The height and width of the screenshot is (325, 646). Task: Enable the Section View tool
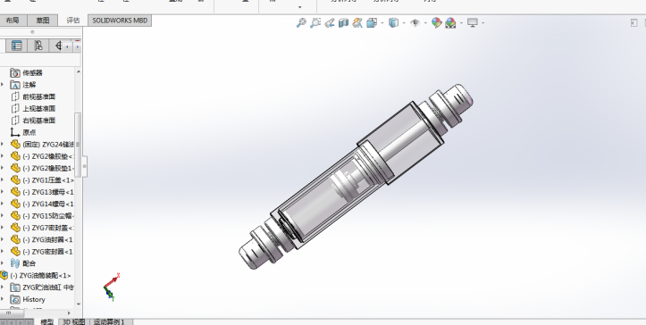(343, 23)
